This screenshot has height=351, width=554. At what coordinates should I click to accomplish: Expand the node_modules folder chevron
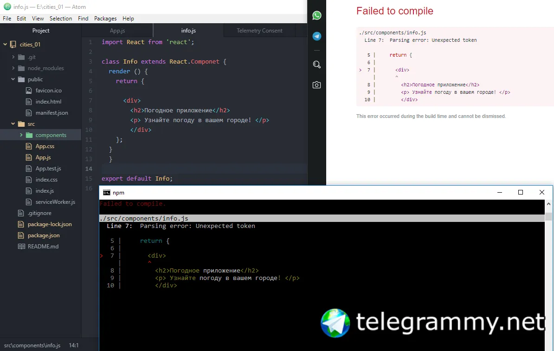click(x=13, y=68)
